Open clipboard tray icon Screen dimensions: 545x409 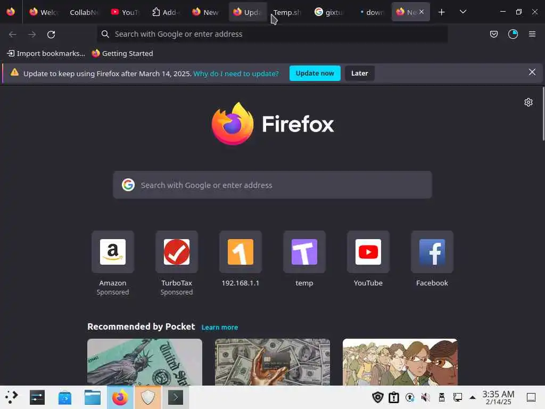pos(394,397)
